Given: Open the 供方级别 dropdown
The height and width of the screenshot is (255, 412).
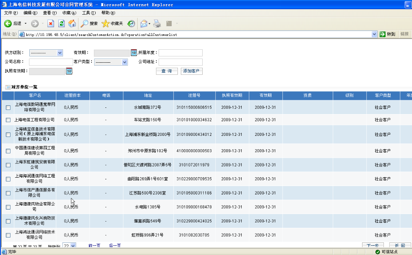Looking at the screenshot, I should pyautogui.click(x=46, y=53).
